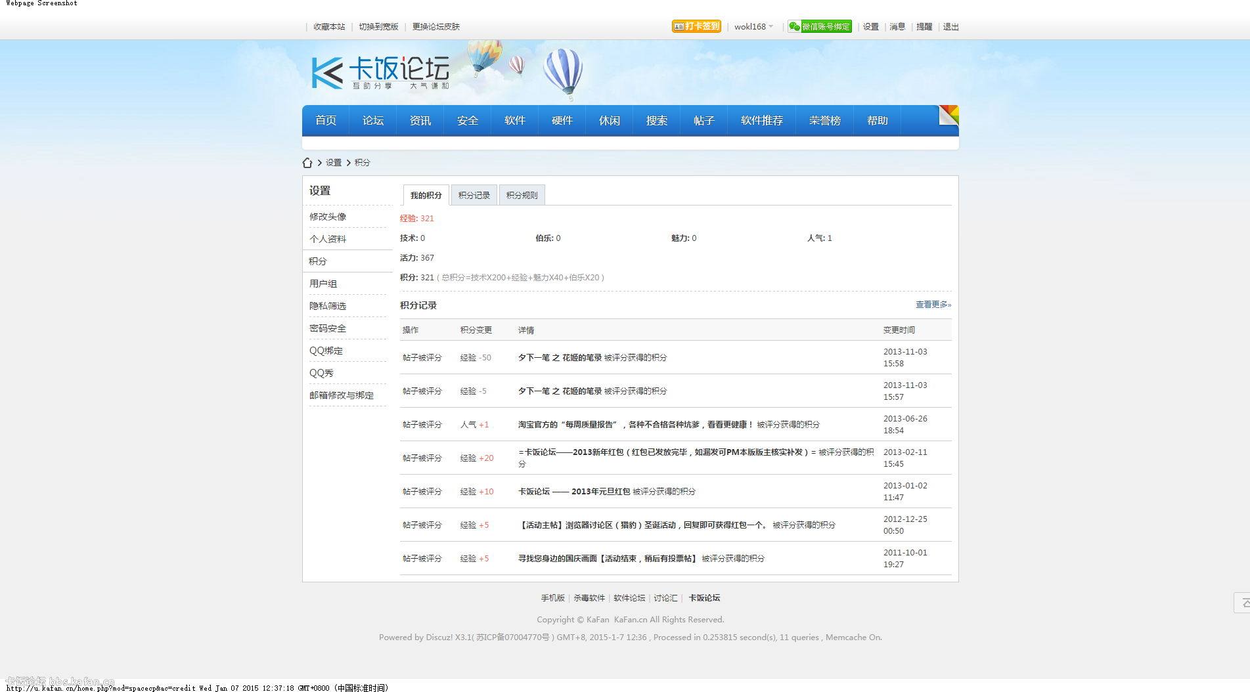
Task: Open 搜索 in the navigation bar
Action: (x=657, y=121)
